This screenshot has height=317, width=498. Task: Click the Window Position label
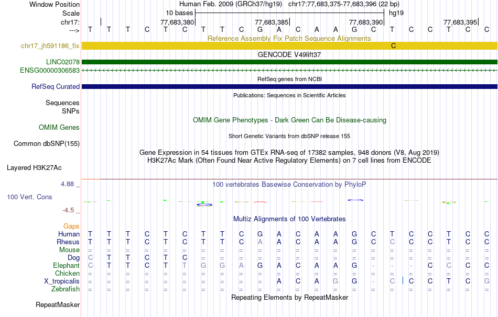coord(55,4)
